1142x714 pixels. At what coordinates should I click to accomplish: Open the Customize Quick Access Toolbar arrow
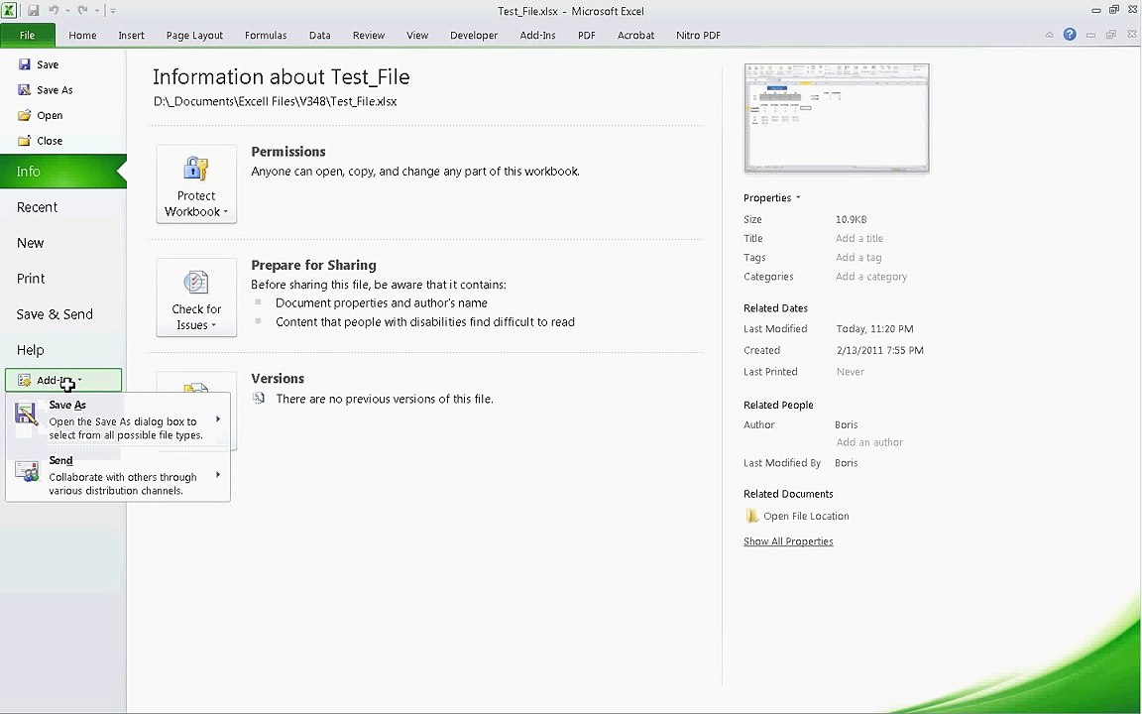click(113, 11)
